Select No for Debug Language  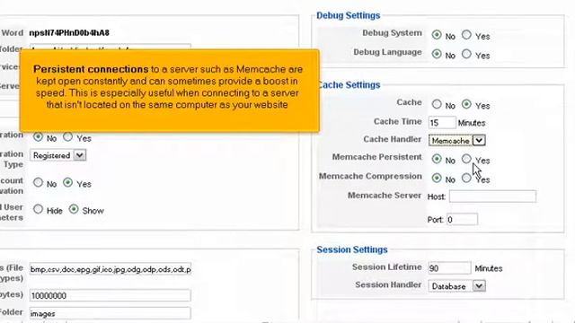437,54
